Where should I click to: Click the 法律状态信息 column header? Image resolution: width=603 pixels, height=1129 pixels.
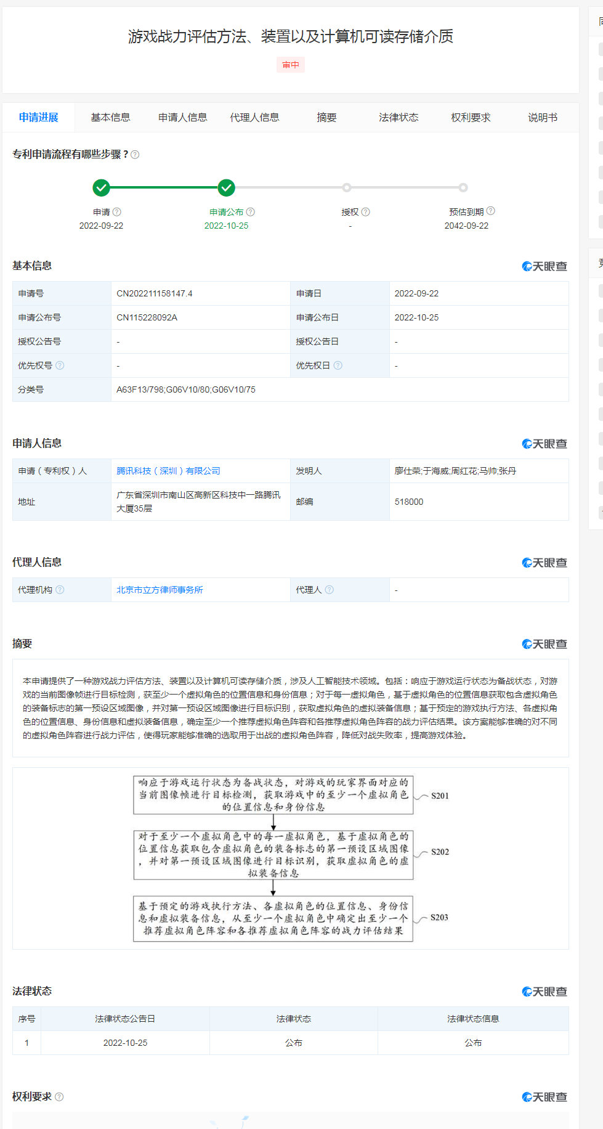pos(473,1019)
